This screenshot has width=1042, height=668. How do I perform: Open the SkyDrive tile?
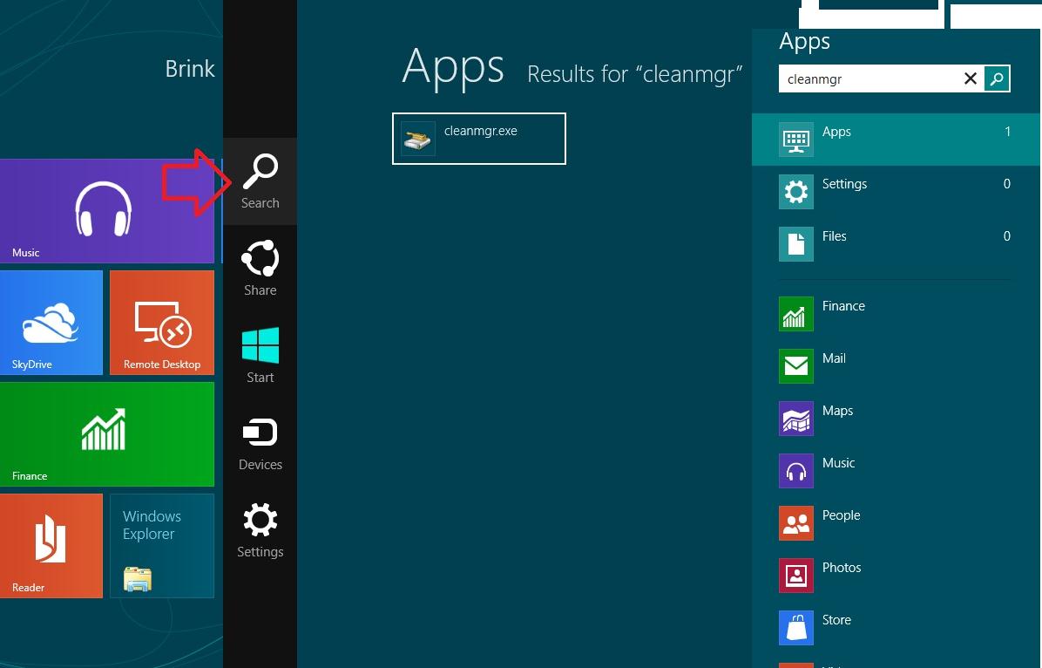tap(51, 323)
